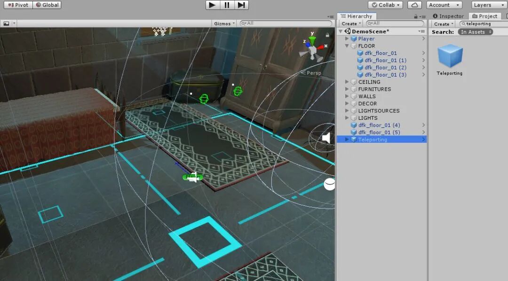Open the Account dropdown
The image size is (508, 281).
[444, 5]
